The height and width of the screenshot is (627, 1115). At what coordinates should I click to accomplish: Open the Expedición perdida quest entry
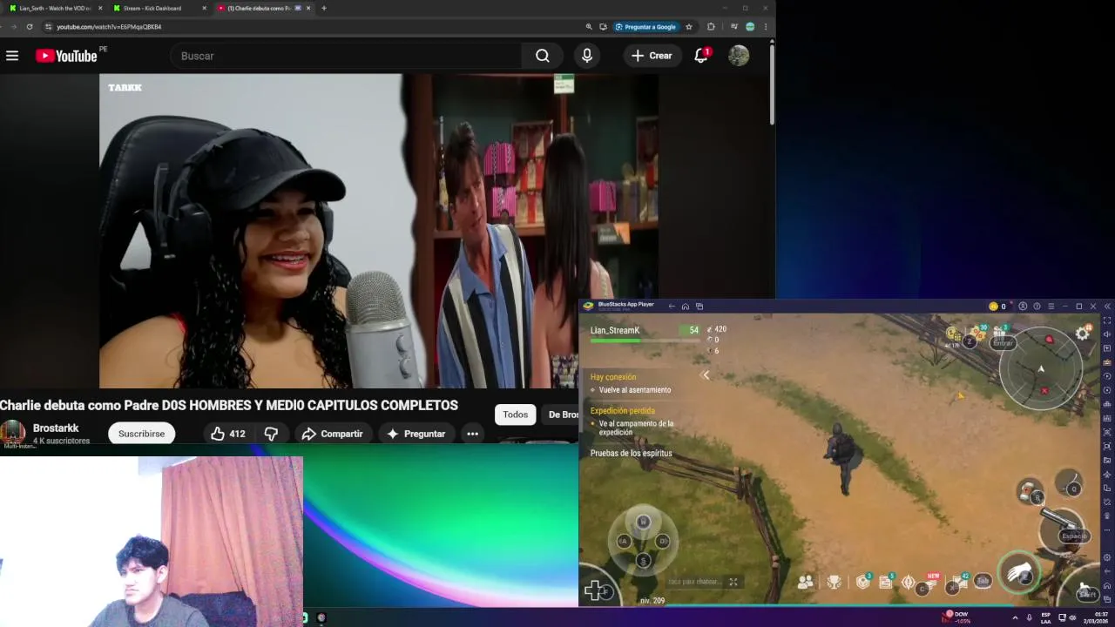pyautogui.click(x=622, y=411)
